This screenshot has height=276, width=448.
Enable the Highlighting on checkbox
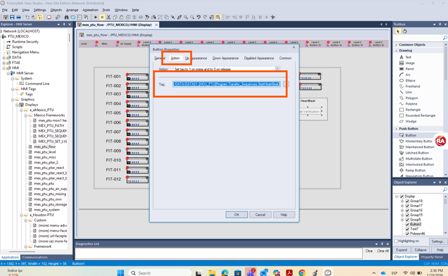[396, 241]
